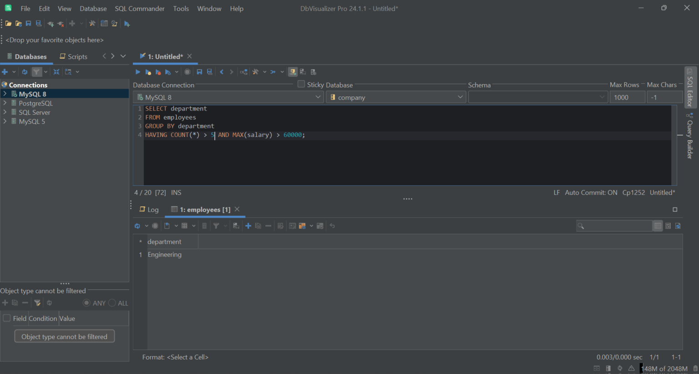Filter the result grid rows
This screenshot has width=699, height=374.
click(217, 226)
